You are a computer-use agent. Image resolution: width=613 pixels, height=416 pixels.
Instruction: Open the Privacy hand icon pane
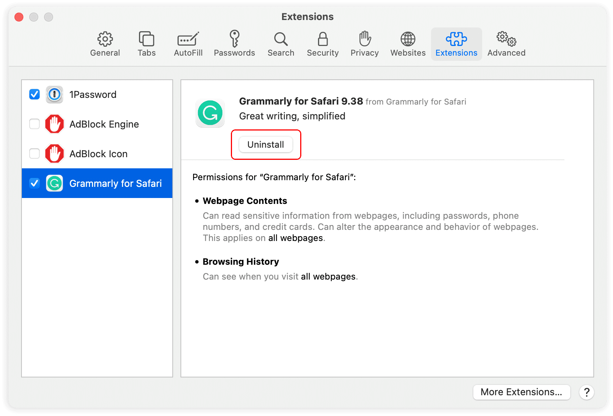[365, 44]
